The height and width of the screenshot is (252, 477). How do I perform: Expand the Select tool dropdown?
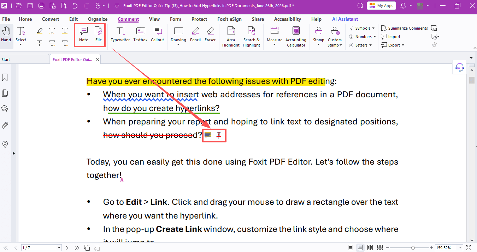(21, 44)
